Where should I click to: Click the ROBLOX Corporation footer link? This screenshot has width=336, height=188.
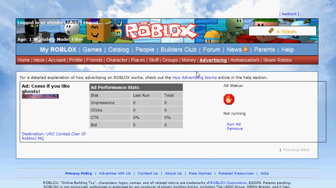[229, 183]
